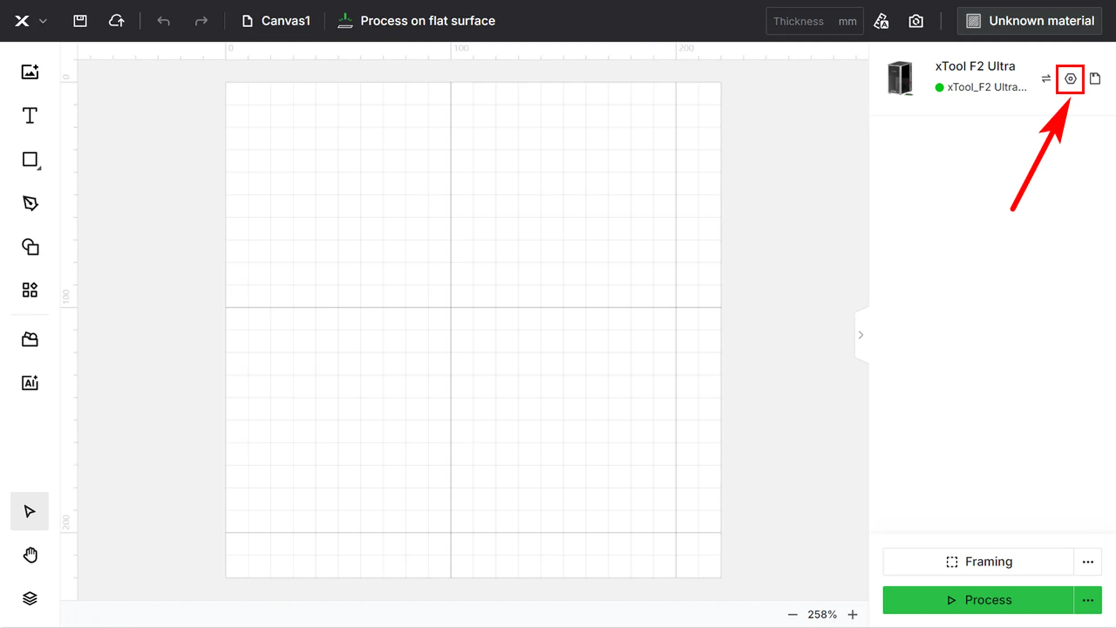Image resolution: width=1116 pixels, height=628 pixels.
Task: Open the Unknown material selector
Action: coord(1030,21)
